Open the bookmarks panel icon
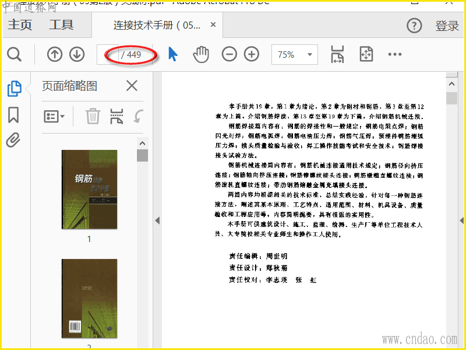This screenshot has height=350, width=466. tap(13, 115)
